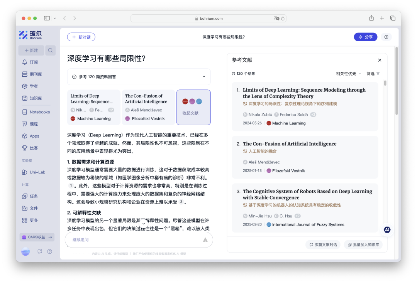Click the references list scrollbar
Viewport: 417px width, 283px height.
click(x=385, y=83)
